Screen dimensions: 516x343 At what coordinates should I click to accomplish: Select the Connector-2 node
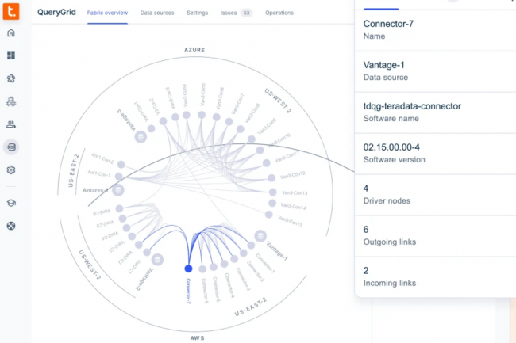coord(243,253)
